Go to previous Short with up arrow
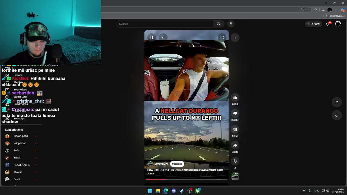The width and height of the screenshot is (347, 195). click(x=337, y=102)
